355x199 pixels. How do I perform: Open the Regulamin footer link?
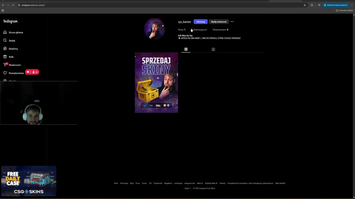[168, 183]
